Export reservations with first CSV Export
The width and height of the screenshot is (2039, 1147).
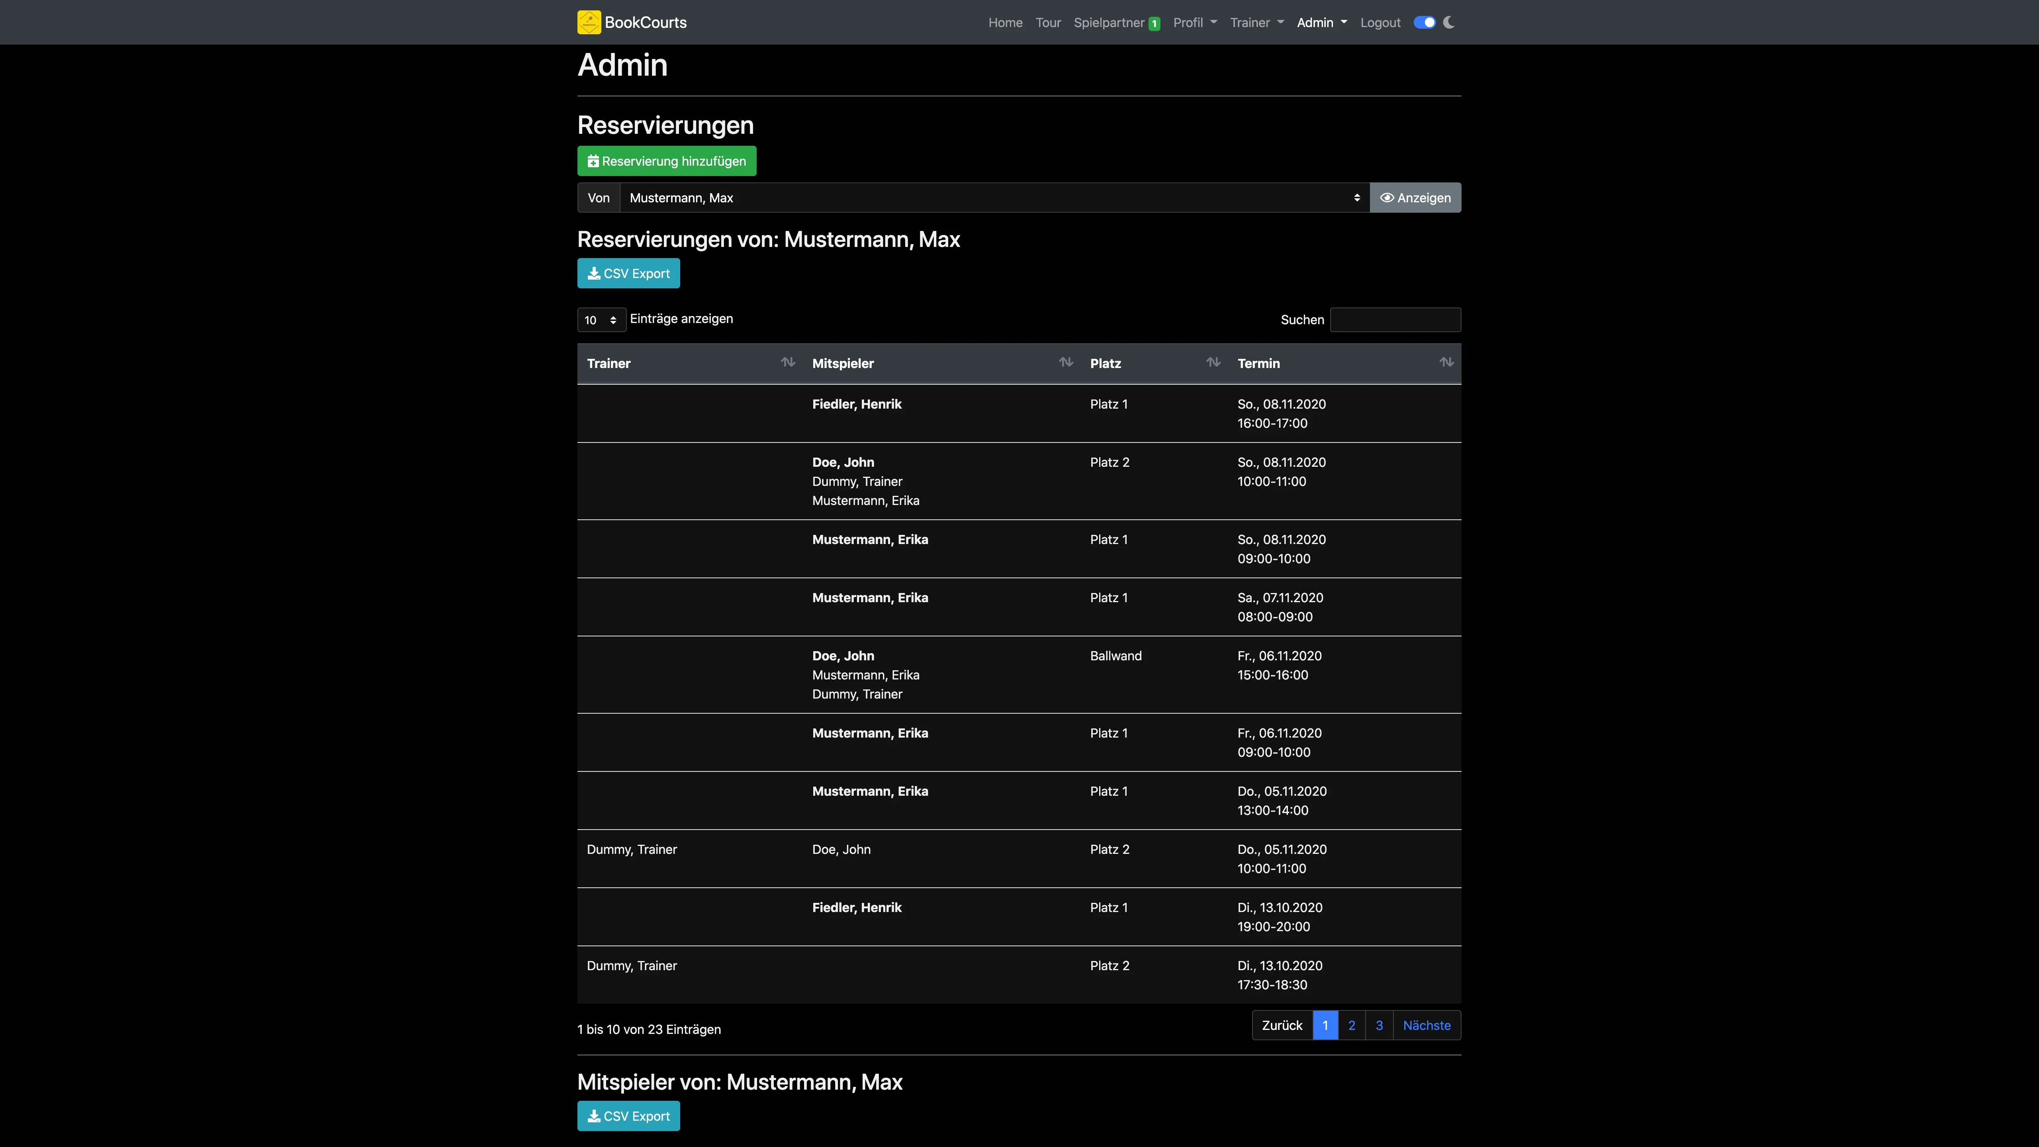click(x=628, y=273)
